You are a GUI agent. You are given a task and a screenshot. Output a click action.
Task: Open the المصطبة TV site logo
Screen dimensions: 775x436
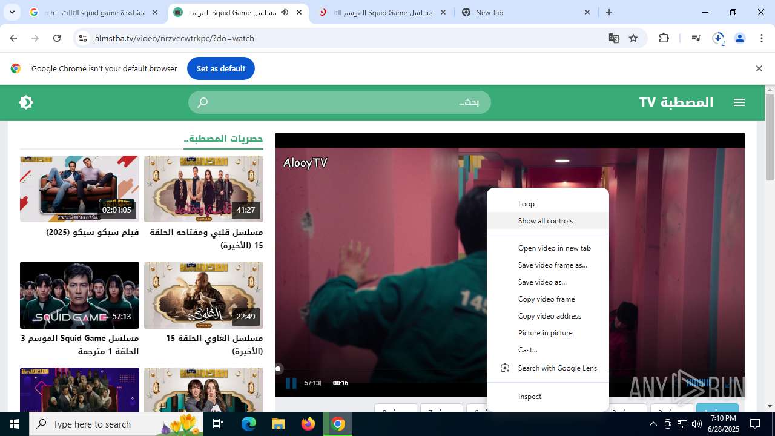(x=676, y=102)
